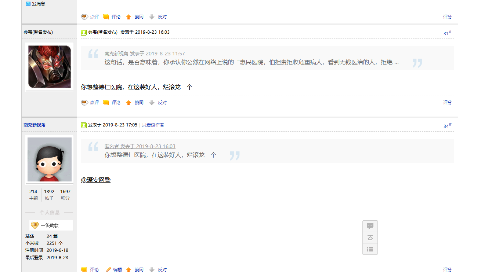
Task: Click the gray 反对 downvote arrow in post 31
Action: 152,103
